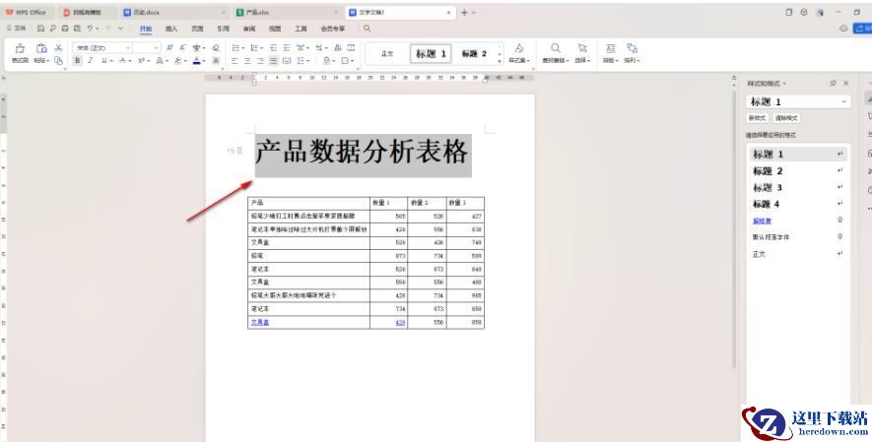Open current style dropdown in Styles panel
Image resolution: width=872 pixels, height=442 pixels.
(x=844, y=101)
